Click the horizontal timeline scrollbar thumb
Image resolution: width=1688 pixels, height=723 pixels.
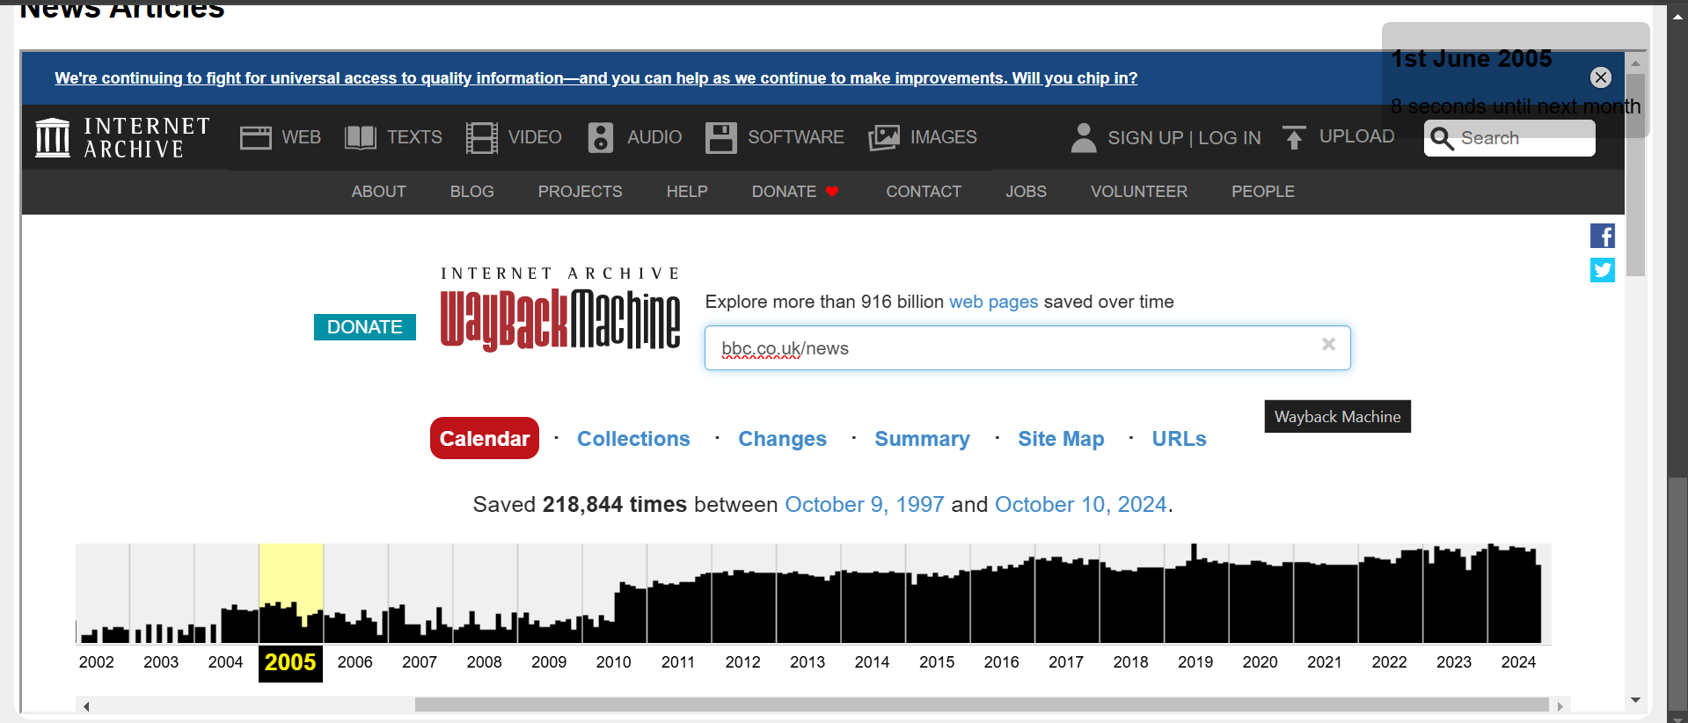[982, 705]
